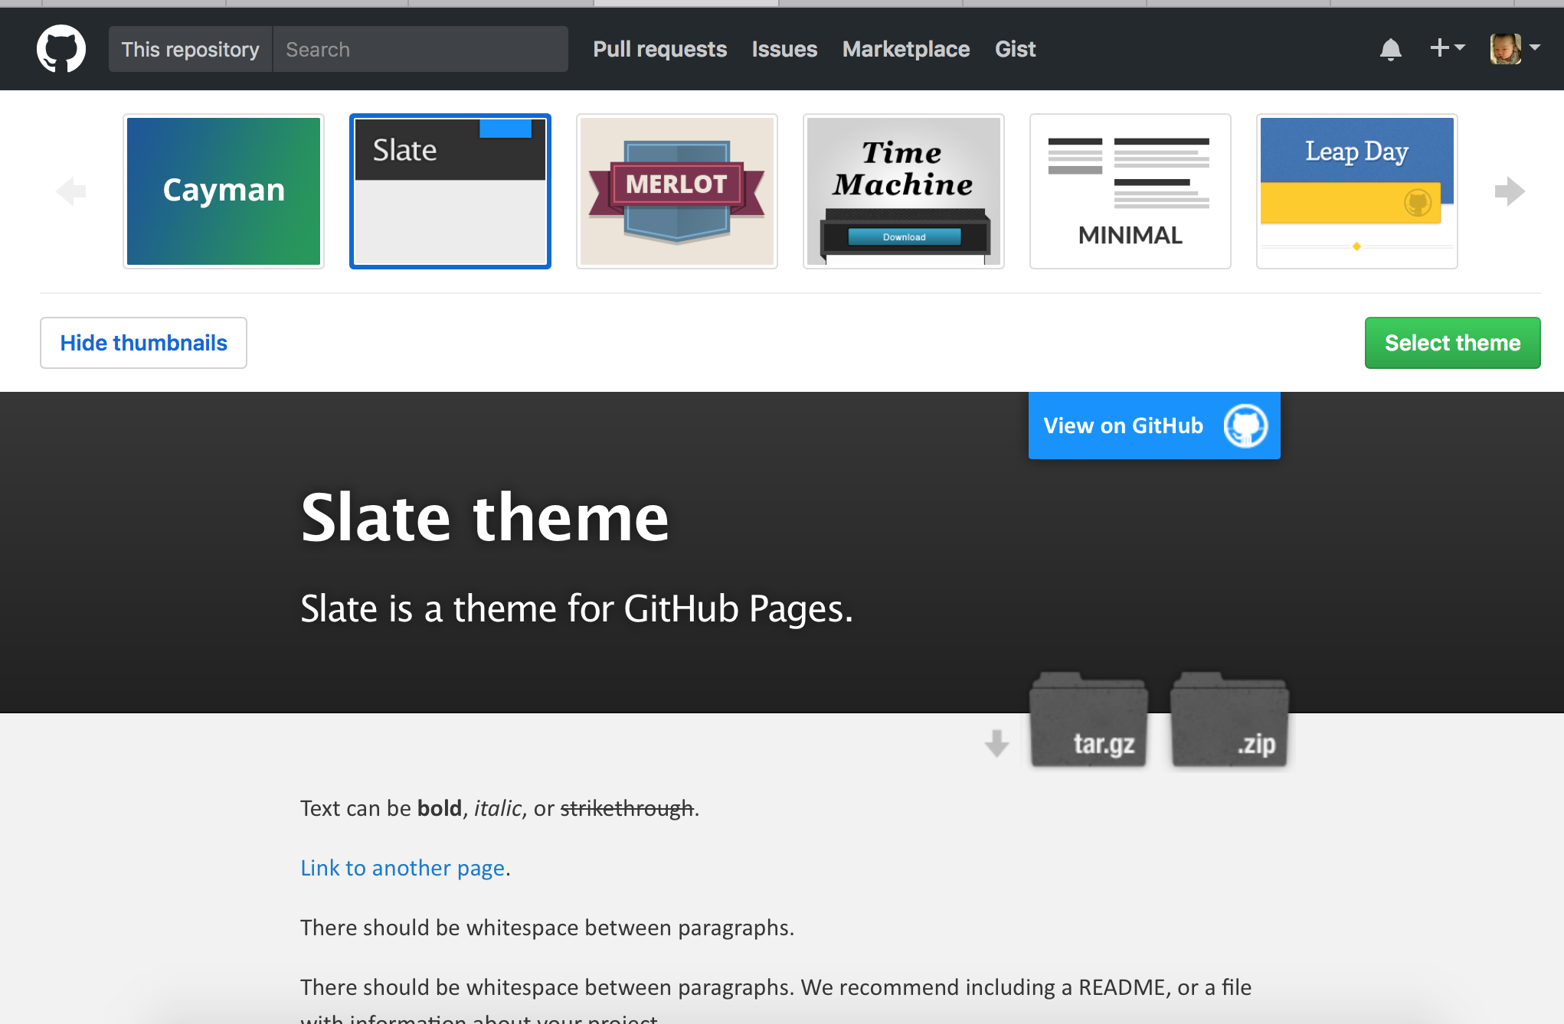Toggle Hide thumbnails
This screenshot has height=1024, width=1564.
(143, 343)
